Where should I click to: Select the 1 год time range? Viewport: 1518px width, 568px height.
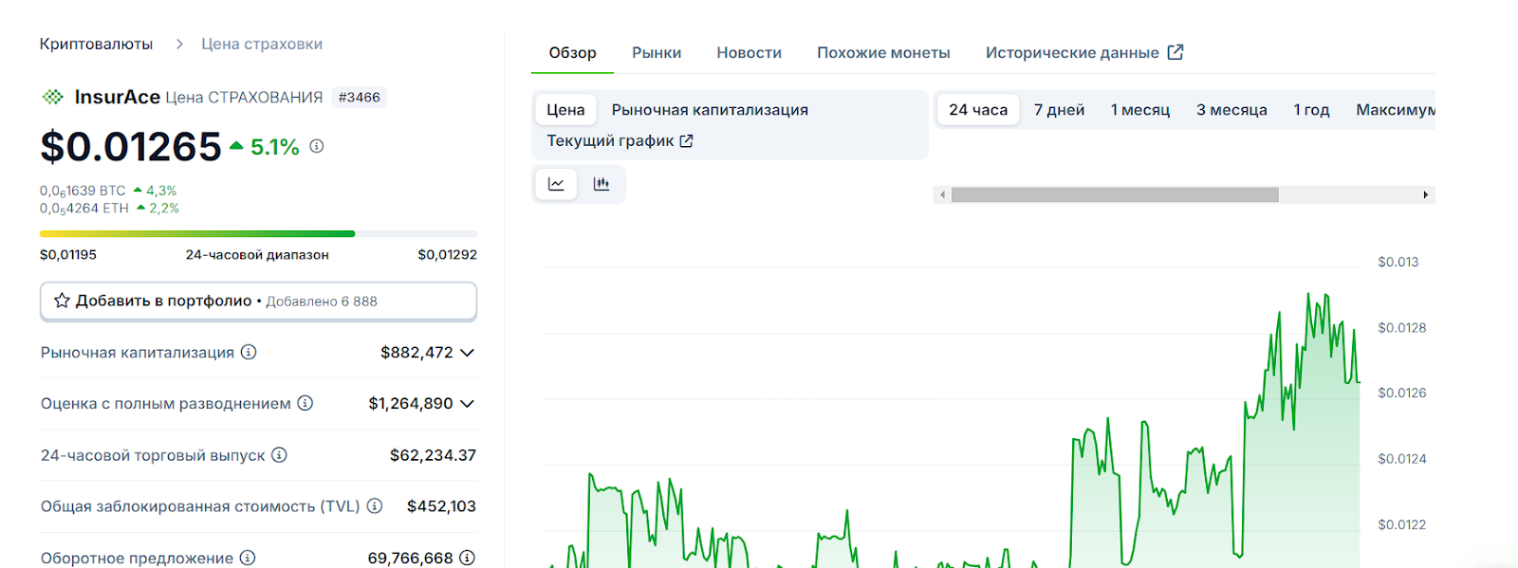[1311, 110]
